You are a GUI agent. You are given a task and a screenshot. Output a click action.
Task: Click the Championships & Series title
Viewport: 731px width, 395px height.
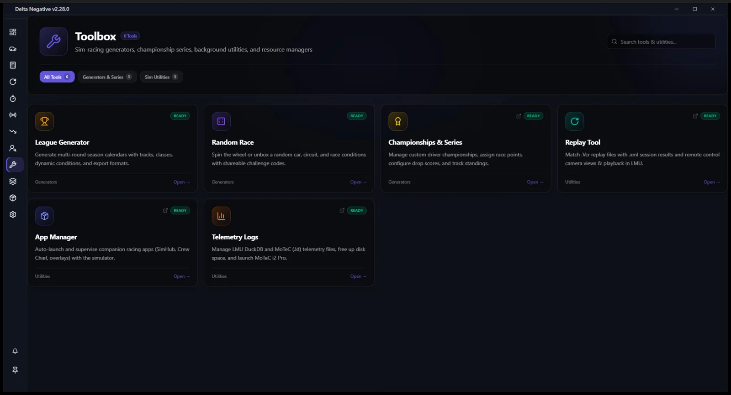(x=425, y=142)
